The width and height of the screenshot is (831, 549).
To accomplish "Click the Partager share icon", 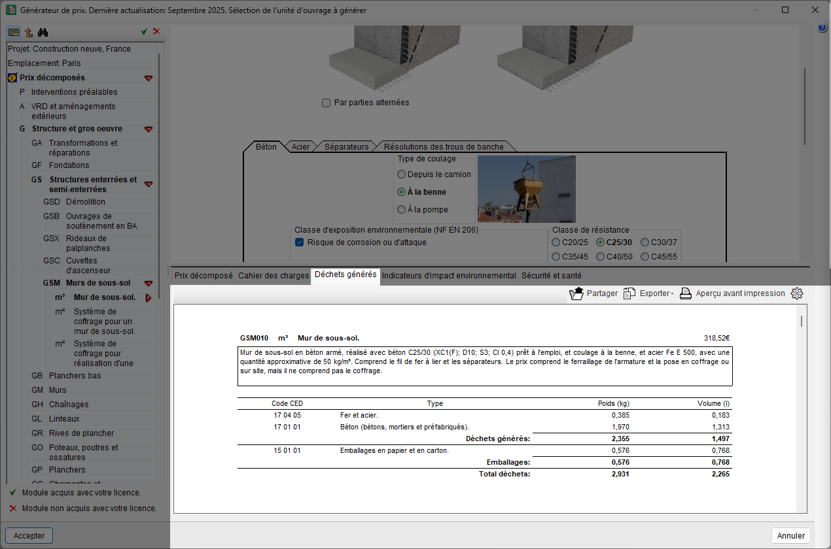I will click(576, 293).
